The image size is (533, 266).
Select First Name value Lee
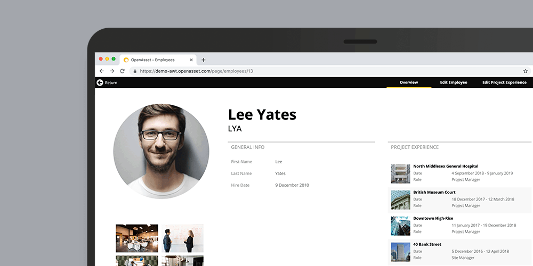tap(279, 162)
